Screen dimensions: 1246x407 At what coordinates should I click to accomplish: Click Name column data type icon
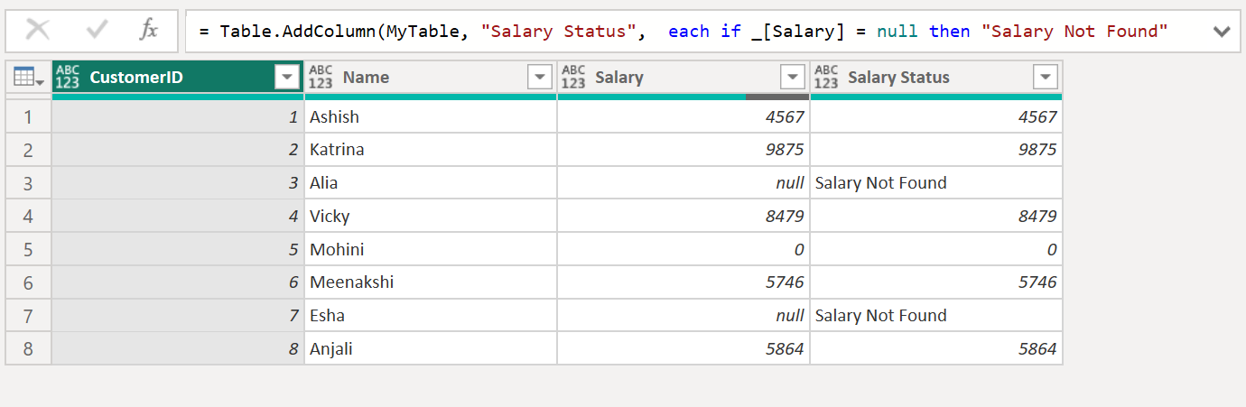(x=321, y=78)
